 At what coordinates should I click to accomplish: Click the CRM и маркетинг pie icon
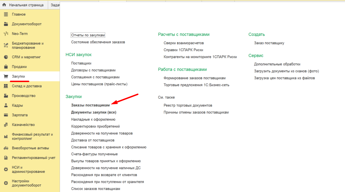(x=6, y=57)
